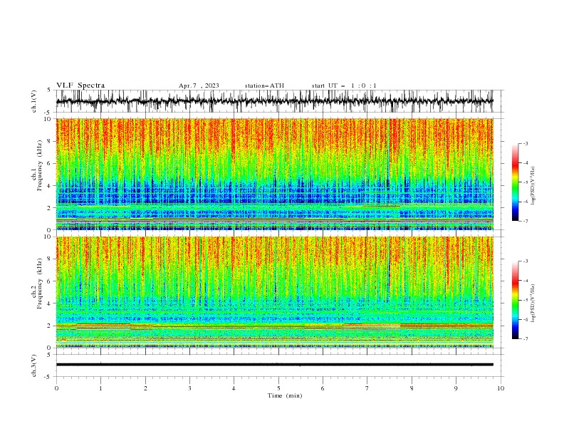This screenshot has height=436, width=564.
Task: Click the date 'Apr. 7, 2023'
Action: 199,85
